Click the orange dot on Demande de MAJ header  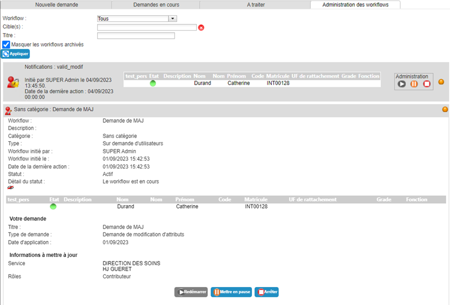click(445, 110)
